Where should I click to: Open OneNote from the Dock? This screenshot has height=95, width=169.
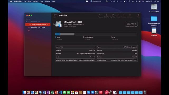[x=48, y=92]
